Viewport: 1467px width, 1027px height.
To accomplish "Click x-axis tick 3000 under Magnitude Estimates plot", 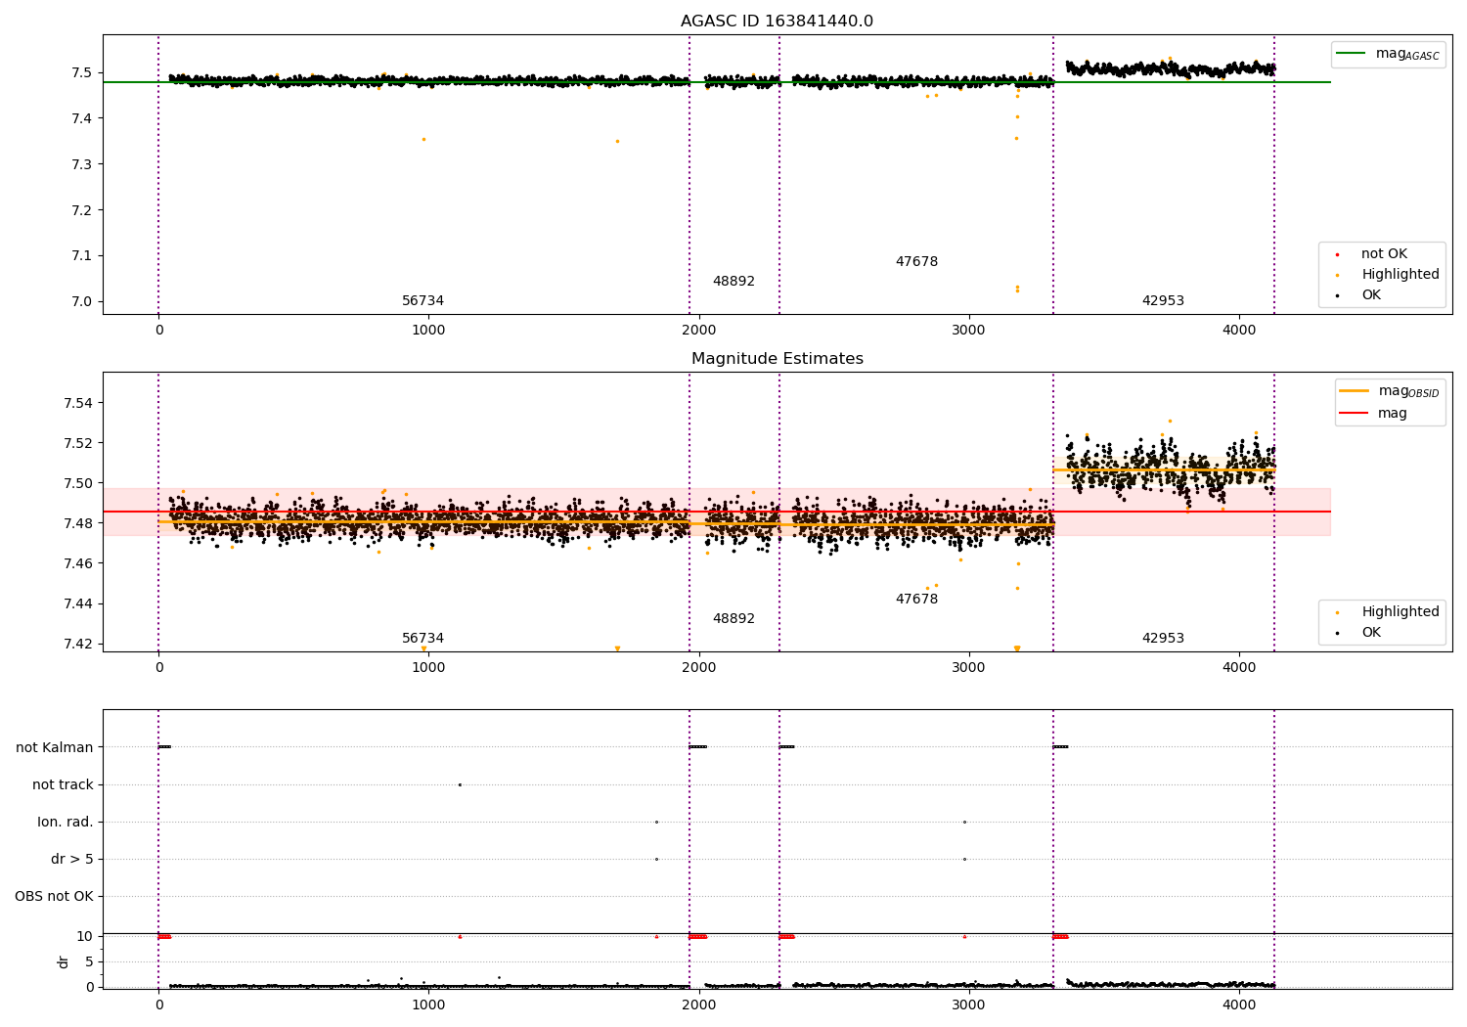I will (969, 668).
